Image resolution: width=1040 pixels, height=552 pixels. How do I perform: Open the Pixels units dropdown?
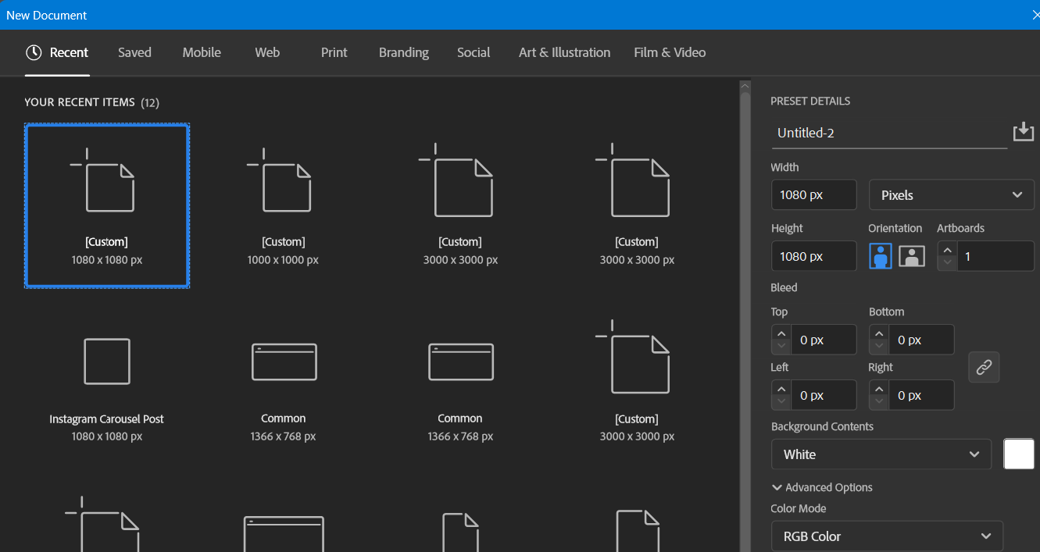click(x=951, y=195)
